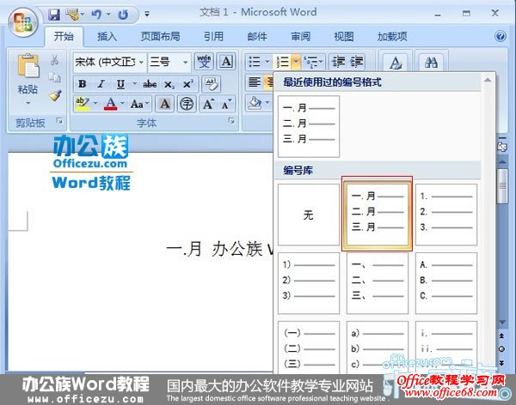
Task: Click the Help question mark icon
Action: (501, 37)
